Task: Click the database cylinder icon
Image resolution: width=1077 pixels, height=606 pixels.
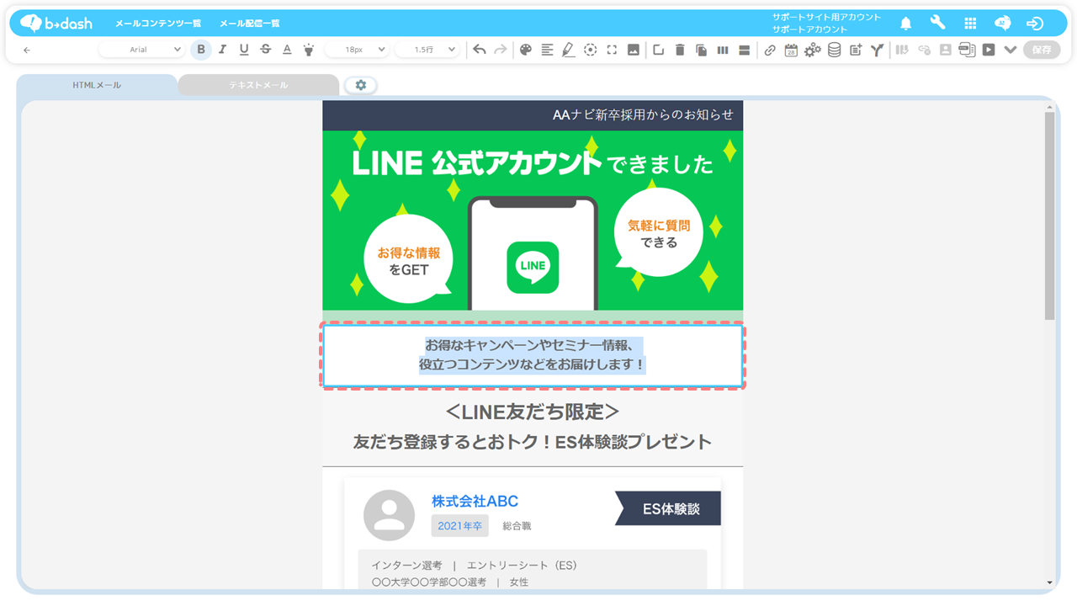Action: pos(834,50)
